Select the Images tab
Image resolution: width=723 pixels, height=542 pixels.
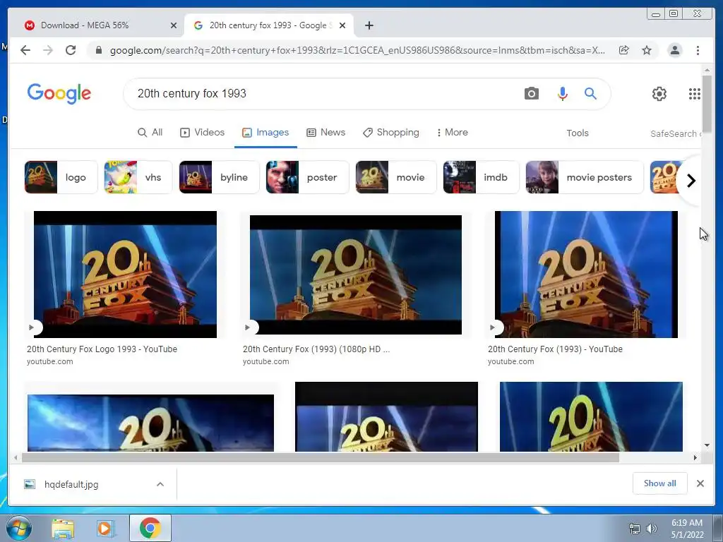tap(265, 132)
